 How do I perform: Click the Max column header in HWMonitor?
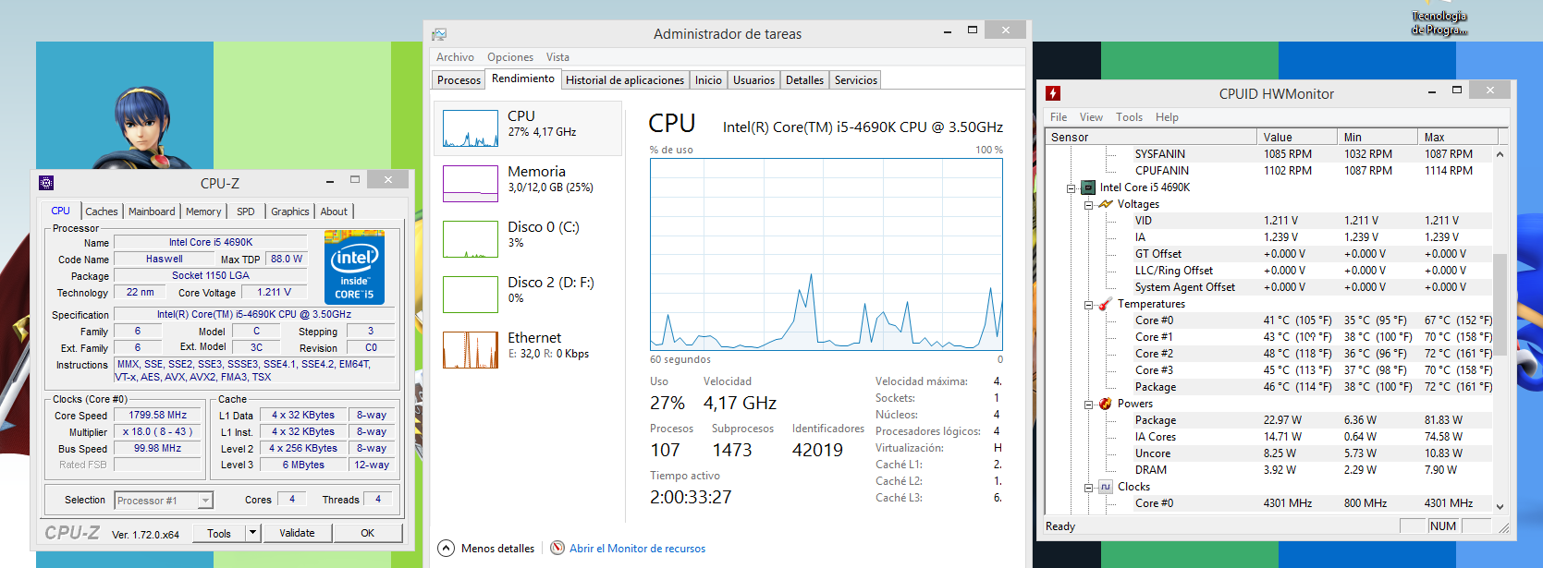1457,137
